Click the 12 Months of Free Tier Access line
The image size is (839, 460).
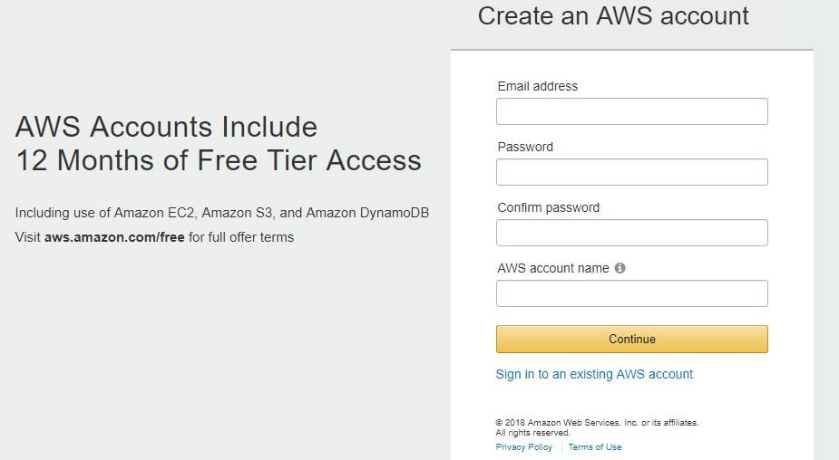pos(219,160)
